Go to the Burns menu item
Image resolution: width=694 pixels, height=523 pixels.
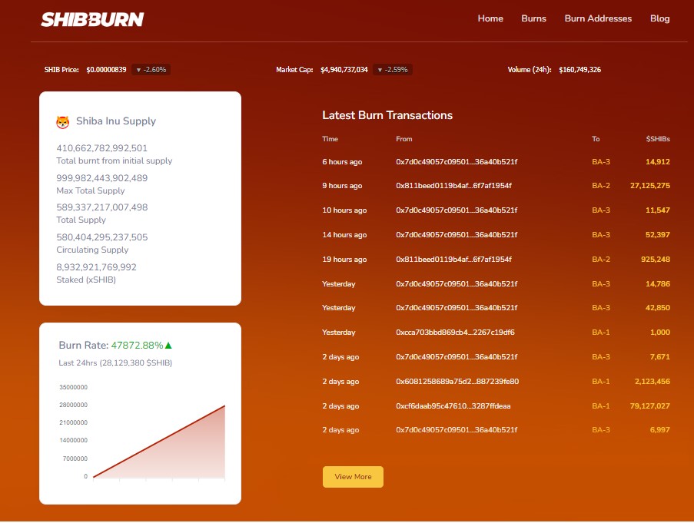[533, 18]
